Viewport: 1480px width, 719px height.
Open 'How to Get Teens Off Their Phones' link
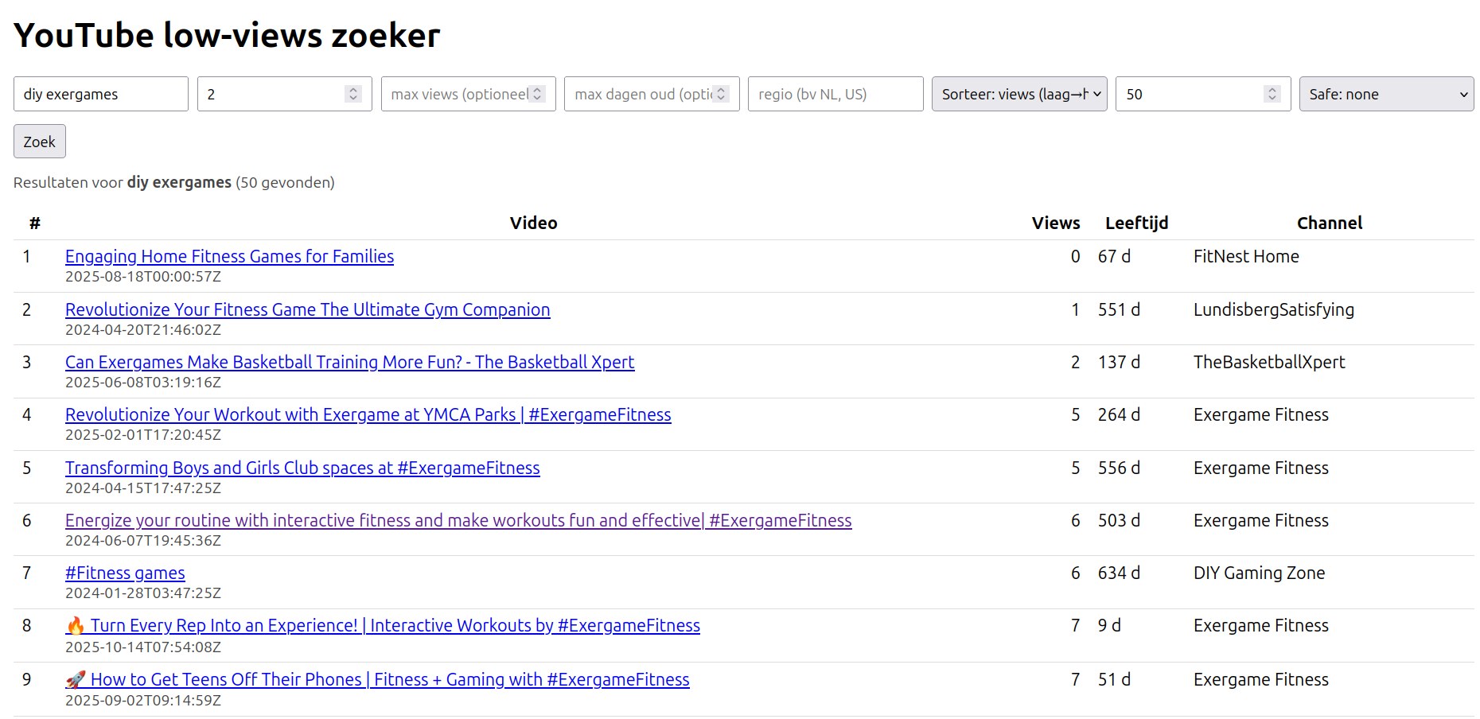coord(389,679)
